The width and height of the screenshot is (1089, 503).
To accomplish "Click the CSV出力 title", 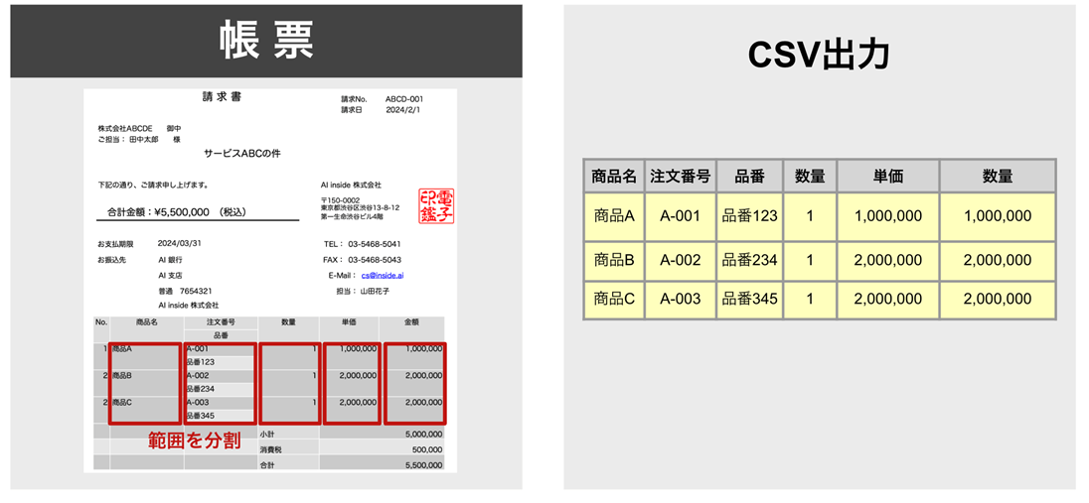I will tap(819, 56).
